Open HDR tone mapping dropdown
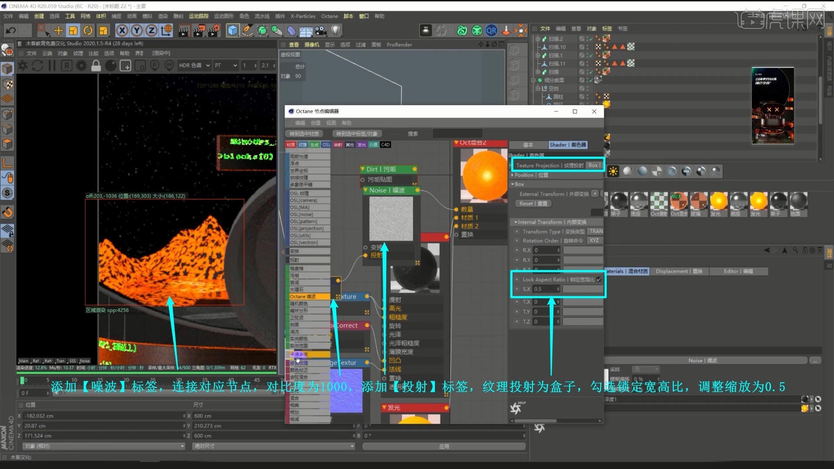The image size is (834, 469). pyautogui.click(x=194, y=66)
